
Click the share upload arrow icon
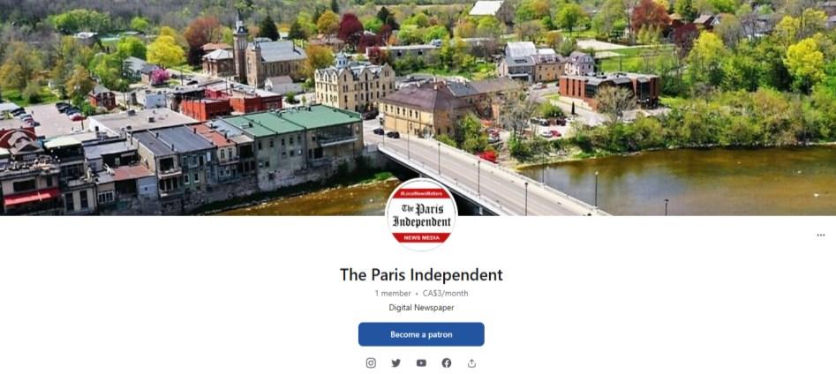coord(471,363)
